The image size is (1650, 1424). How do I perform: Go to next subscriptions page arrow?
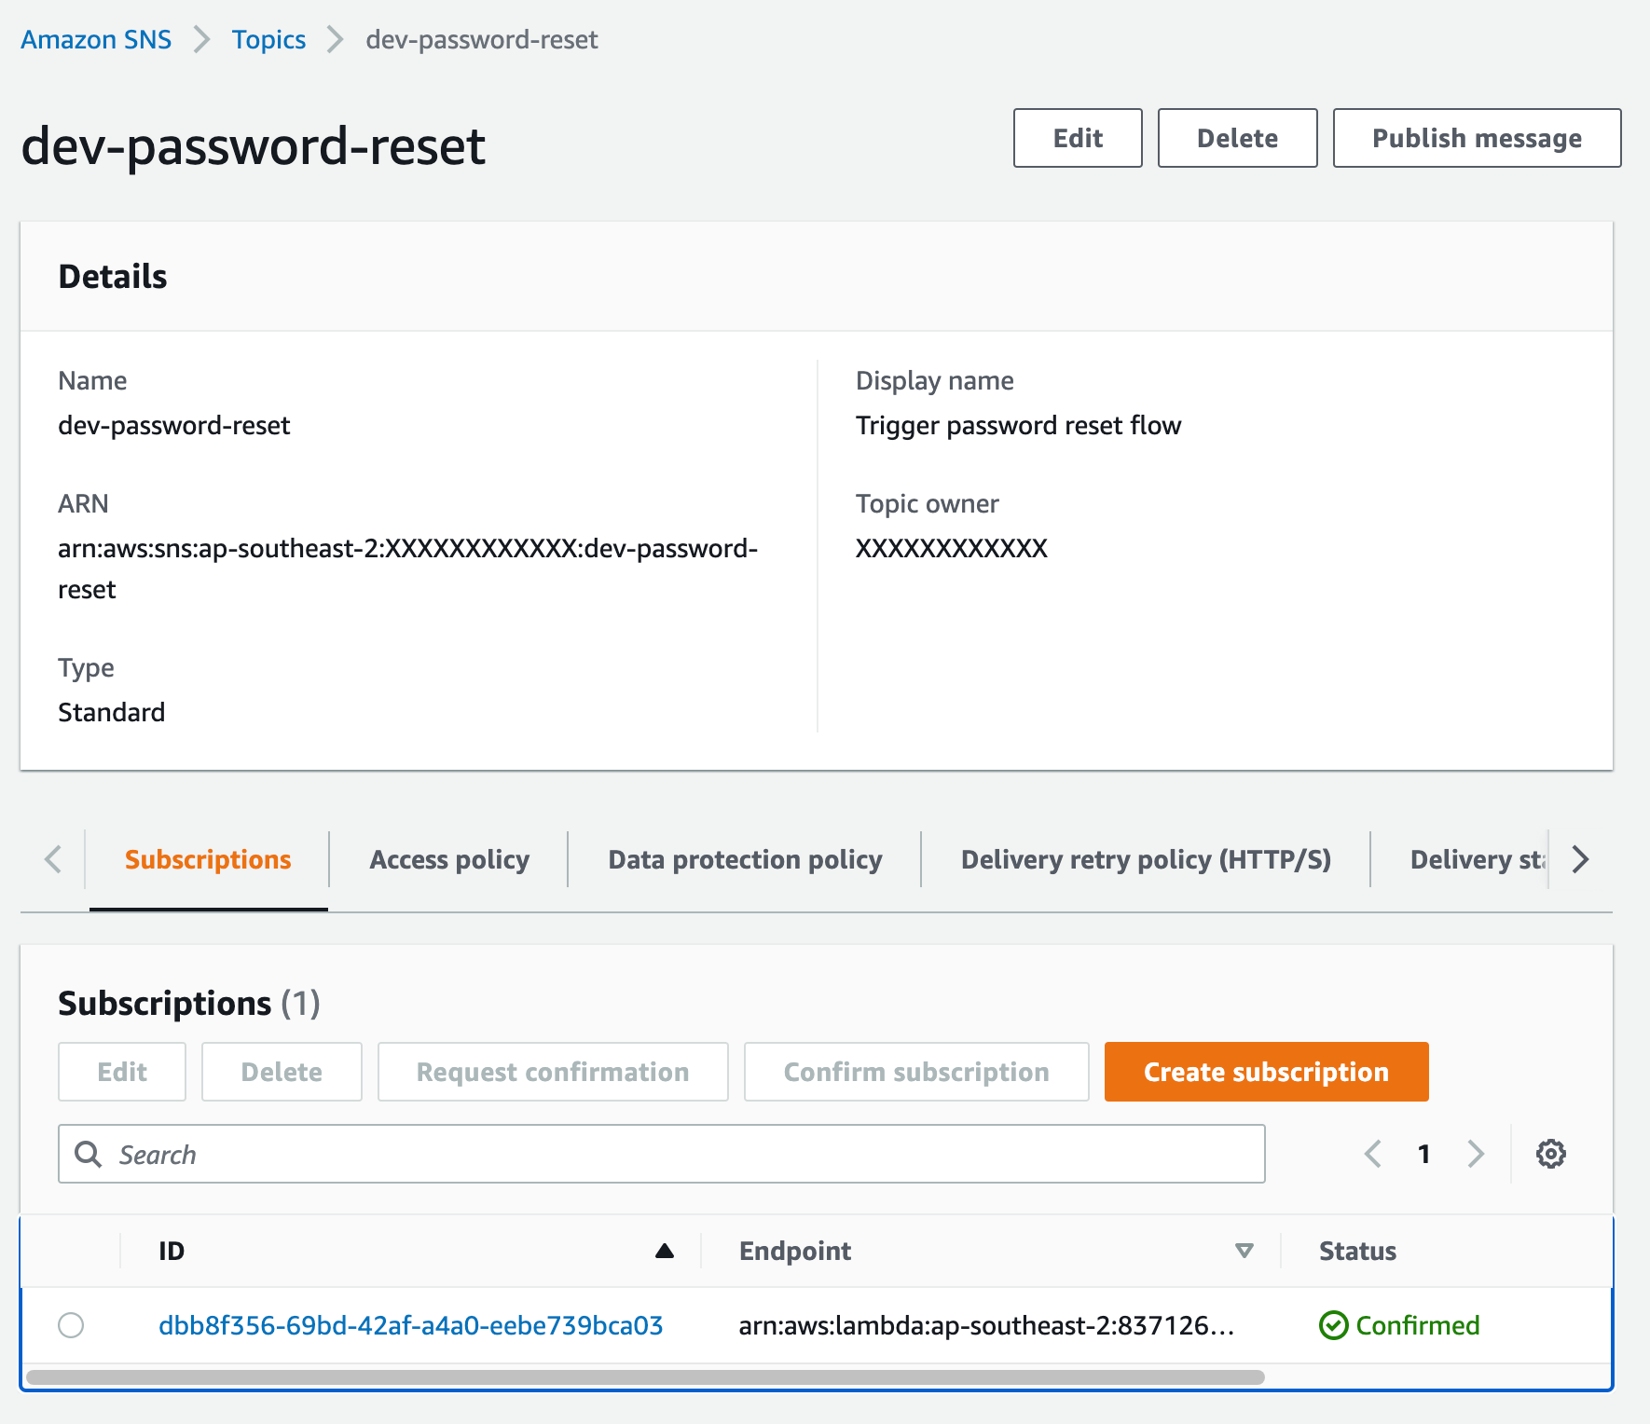(1475, 1154)
